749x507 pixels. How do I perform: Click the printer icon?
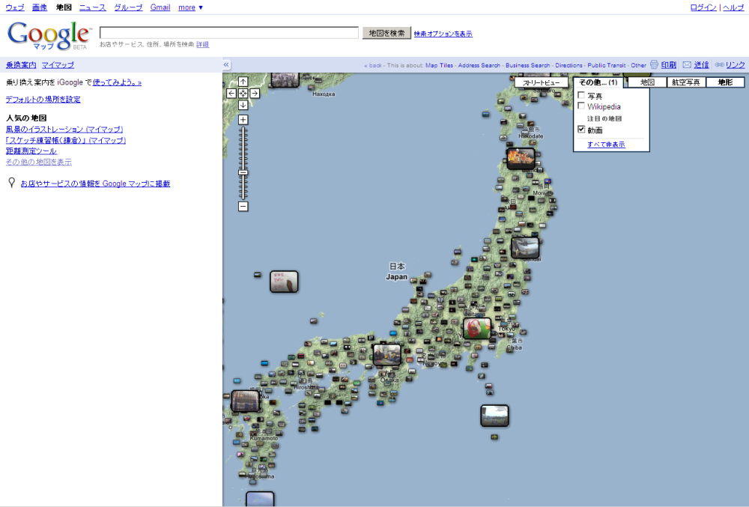(654, 64)
